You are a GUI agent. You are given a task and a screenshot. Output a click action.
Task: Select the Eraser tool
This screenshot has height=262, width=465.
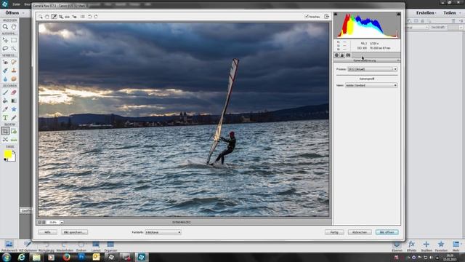[14, 92]
